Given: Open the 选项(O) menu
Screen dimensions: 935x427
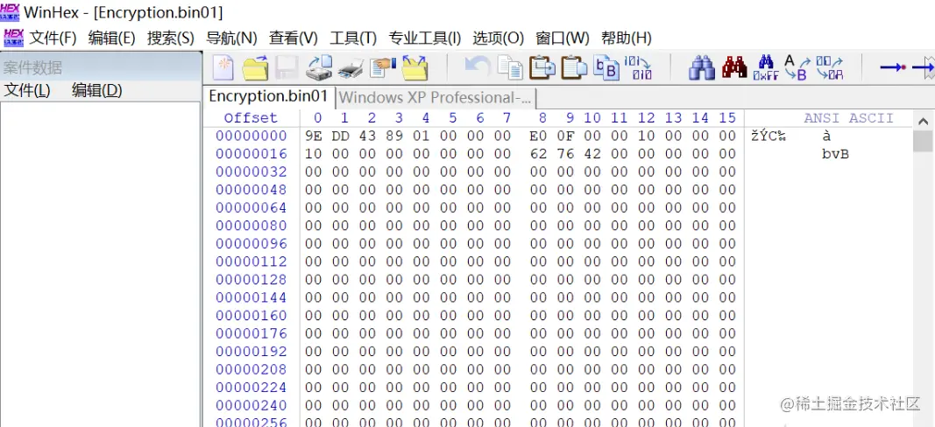Looking at the screenshot, I should click(x=498, y=38).
